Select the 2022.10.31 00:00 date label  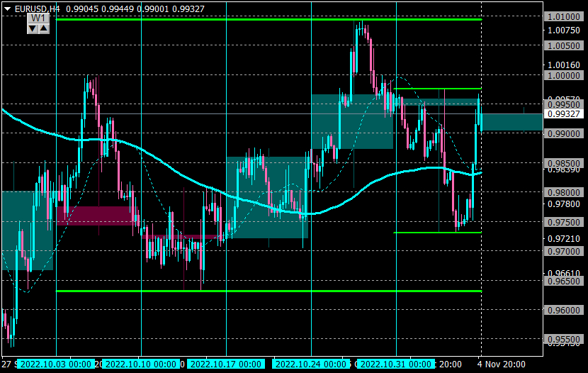tap(396, 364)
